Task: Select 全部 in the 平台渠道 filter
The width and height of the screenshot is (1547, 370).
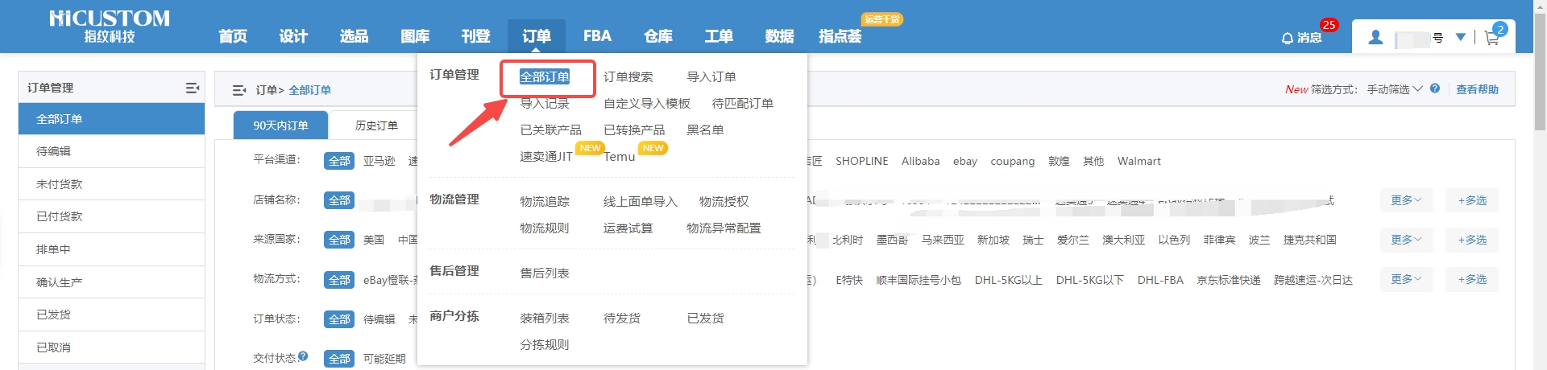Action: (339, 161)
